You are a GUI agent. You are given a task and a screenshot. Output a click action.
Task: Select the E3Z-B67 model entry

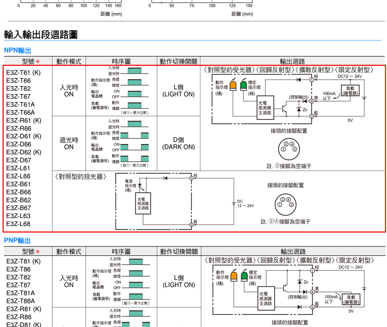[x=19, y=208]
